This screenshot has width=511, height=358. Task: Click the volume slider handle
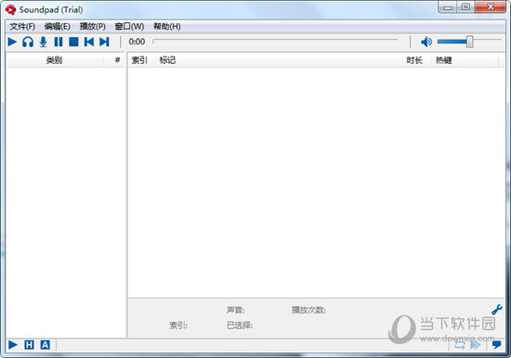click(469, 42)
